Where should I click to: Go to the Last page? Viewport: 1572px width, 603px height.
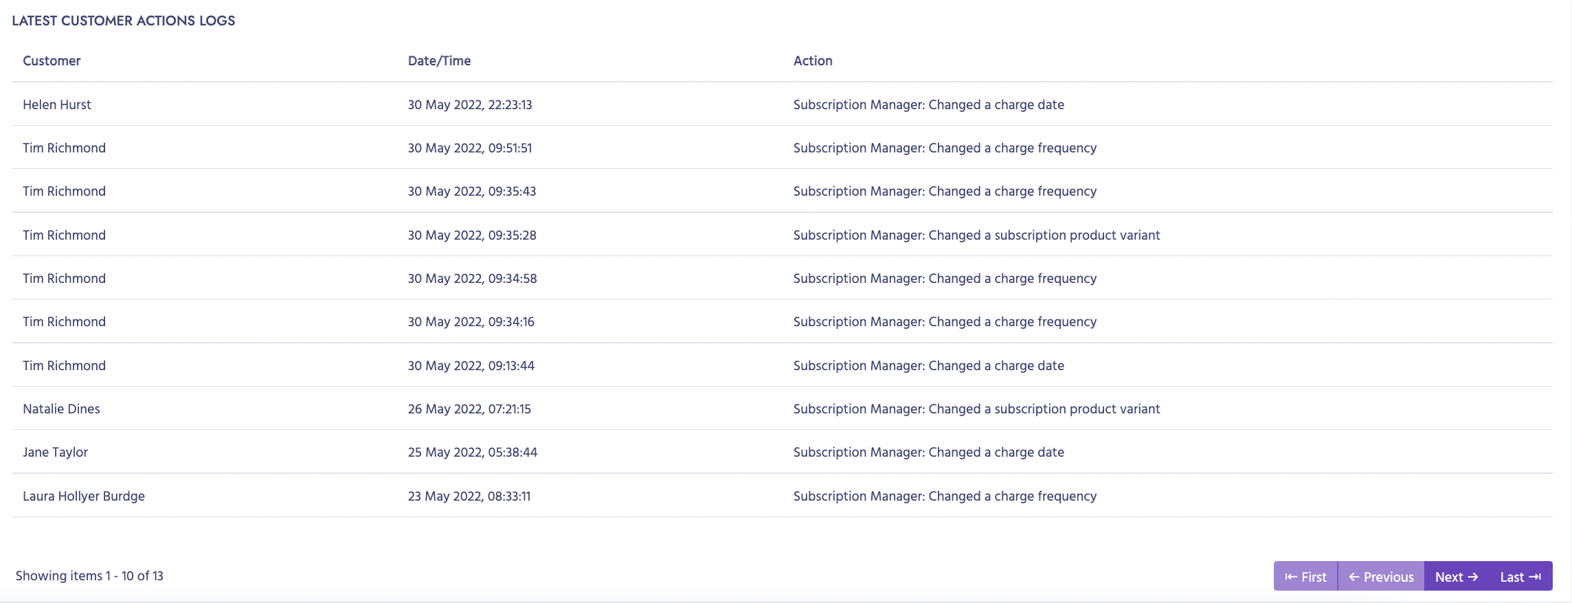tap(1520, 577)
